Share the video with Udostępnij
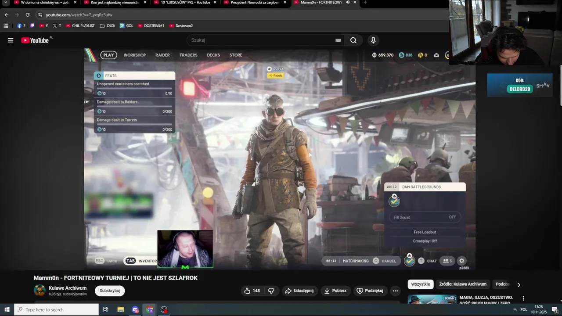562x316 pixels. 299,291
